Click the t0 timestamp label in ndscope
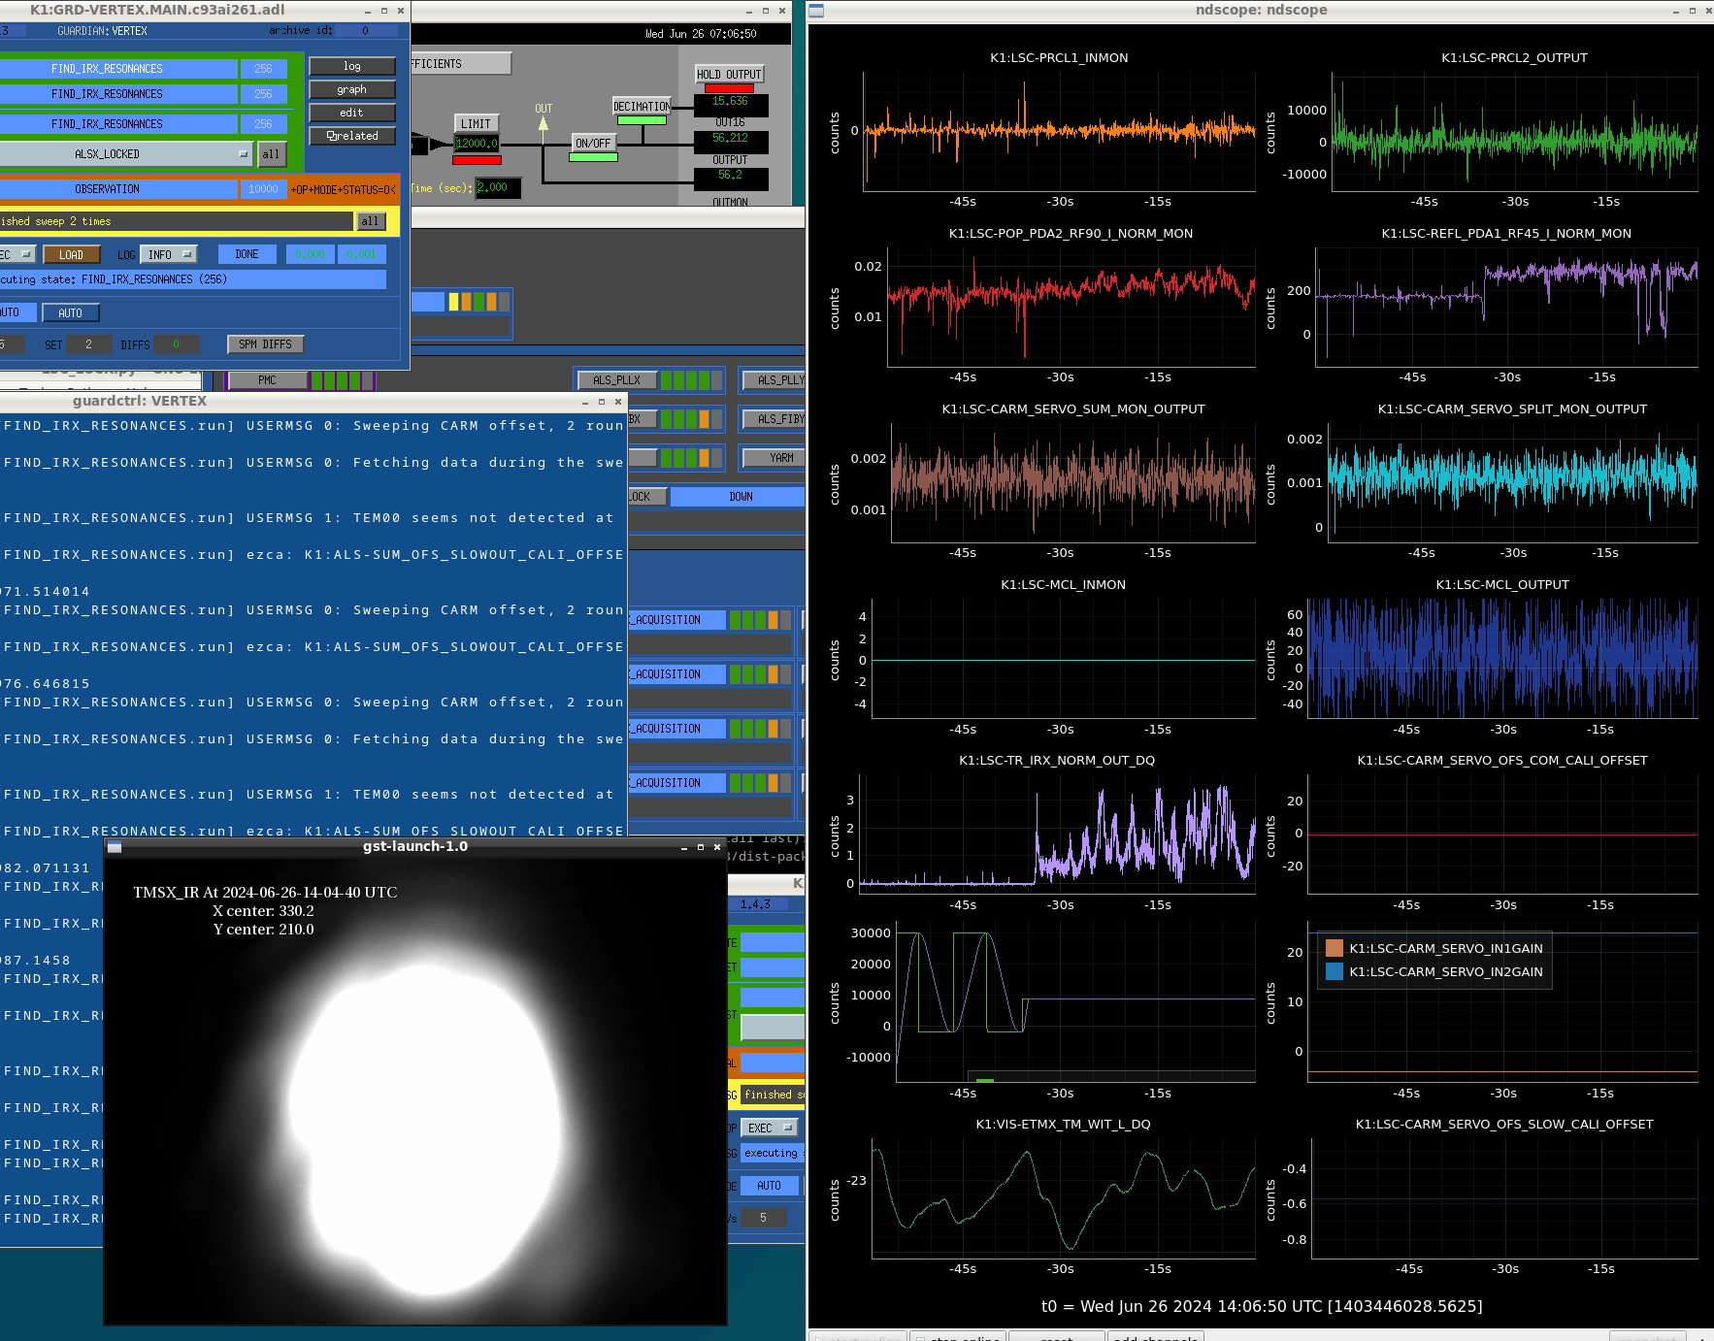This screenshot has height=1341, width=1714. coord(1262,1307)
